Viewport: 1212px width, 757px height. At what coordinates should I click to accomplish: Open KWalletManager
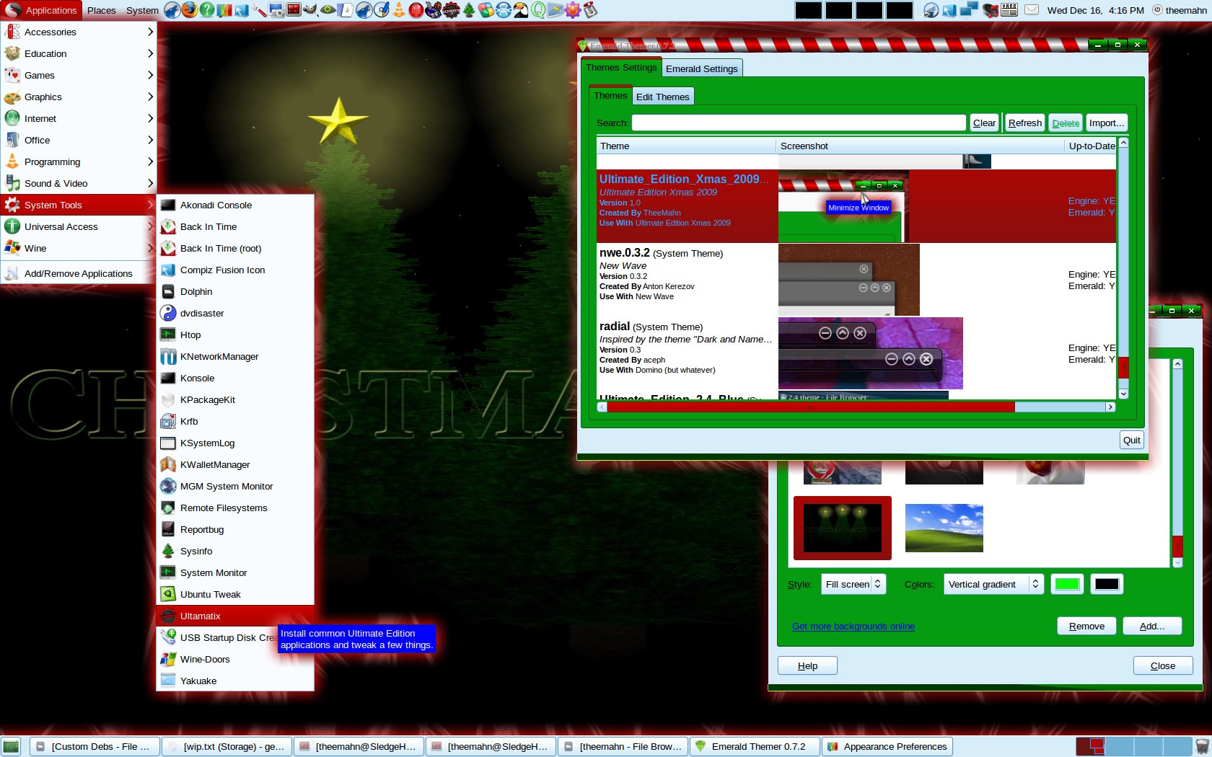[235, 464]
